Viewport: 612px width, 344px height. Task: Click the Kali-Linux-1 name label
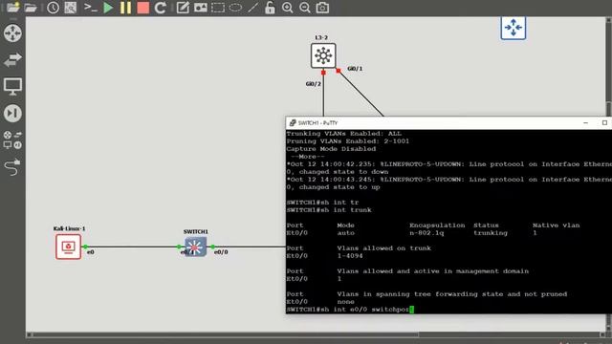69,228
